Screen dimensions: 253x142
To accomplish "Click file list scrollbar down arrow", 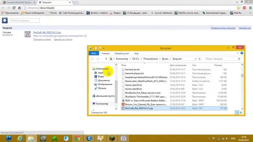I will 242,109.
